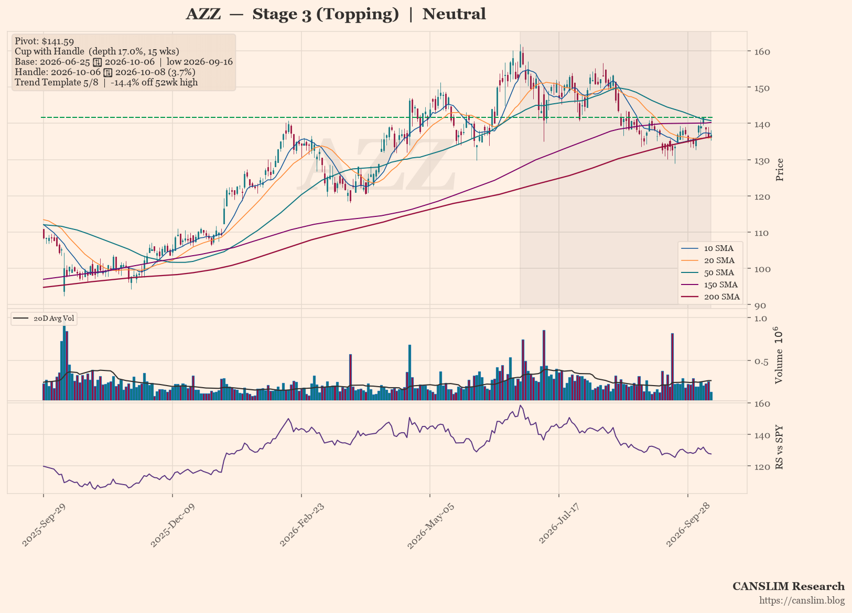Open the https://canslim.blog link
The width and height of the screenshot is (852, 613).
pyautogui.click(x=802, y=600)
